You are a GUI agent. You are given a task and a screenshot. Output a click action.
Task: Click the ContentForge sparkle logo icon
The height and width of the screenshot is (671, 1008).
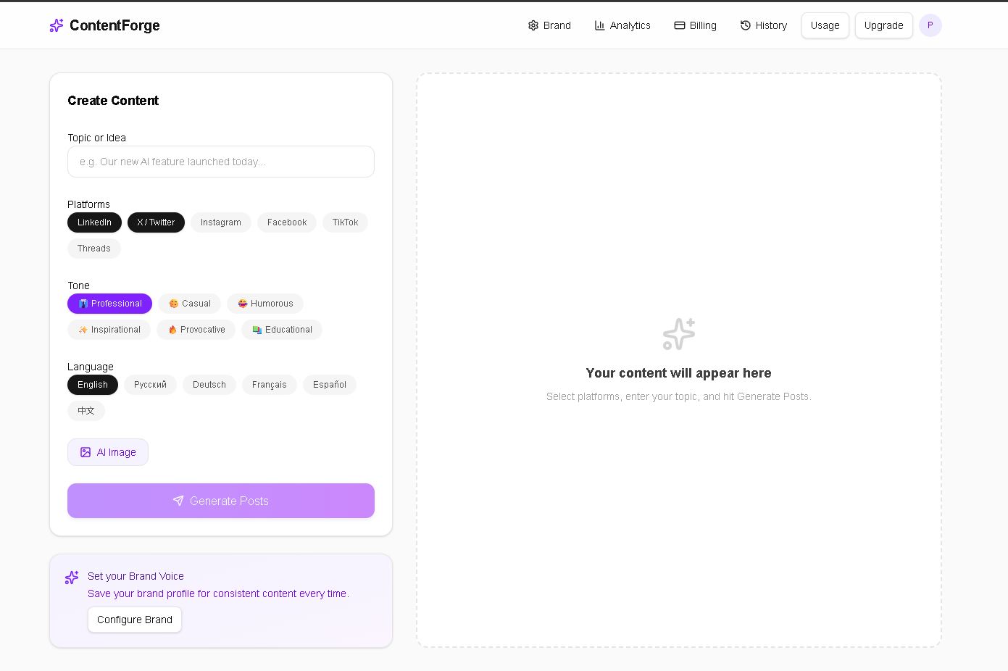(57, 25)
